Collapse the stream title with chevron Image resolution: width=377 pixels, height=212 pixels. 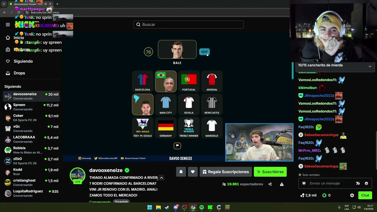[x=161, y=178]
